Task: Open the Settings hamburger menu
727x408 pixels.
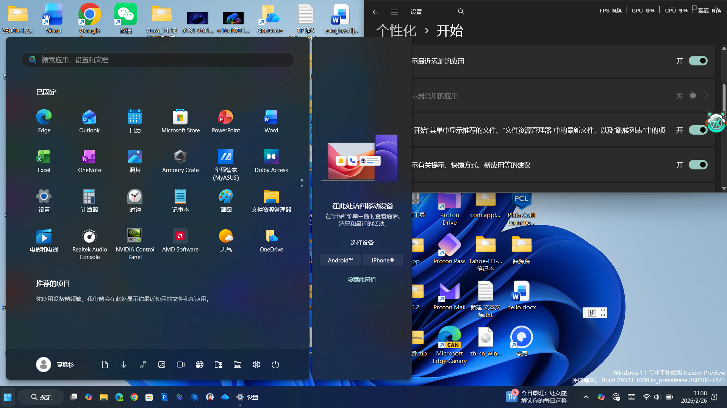Action: coord(394,12)
